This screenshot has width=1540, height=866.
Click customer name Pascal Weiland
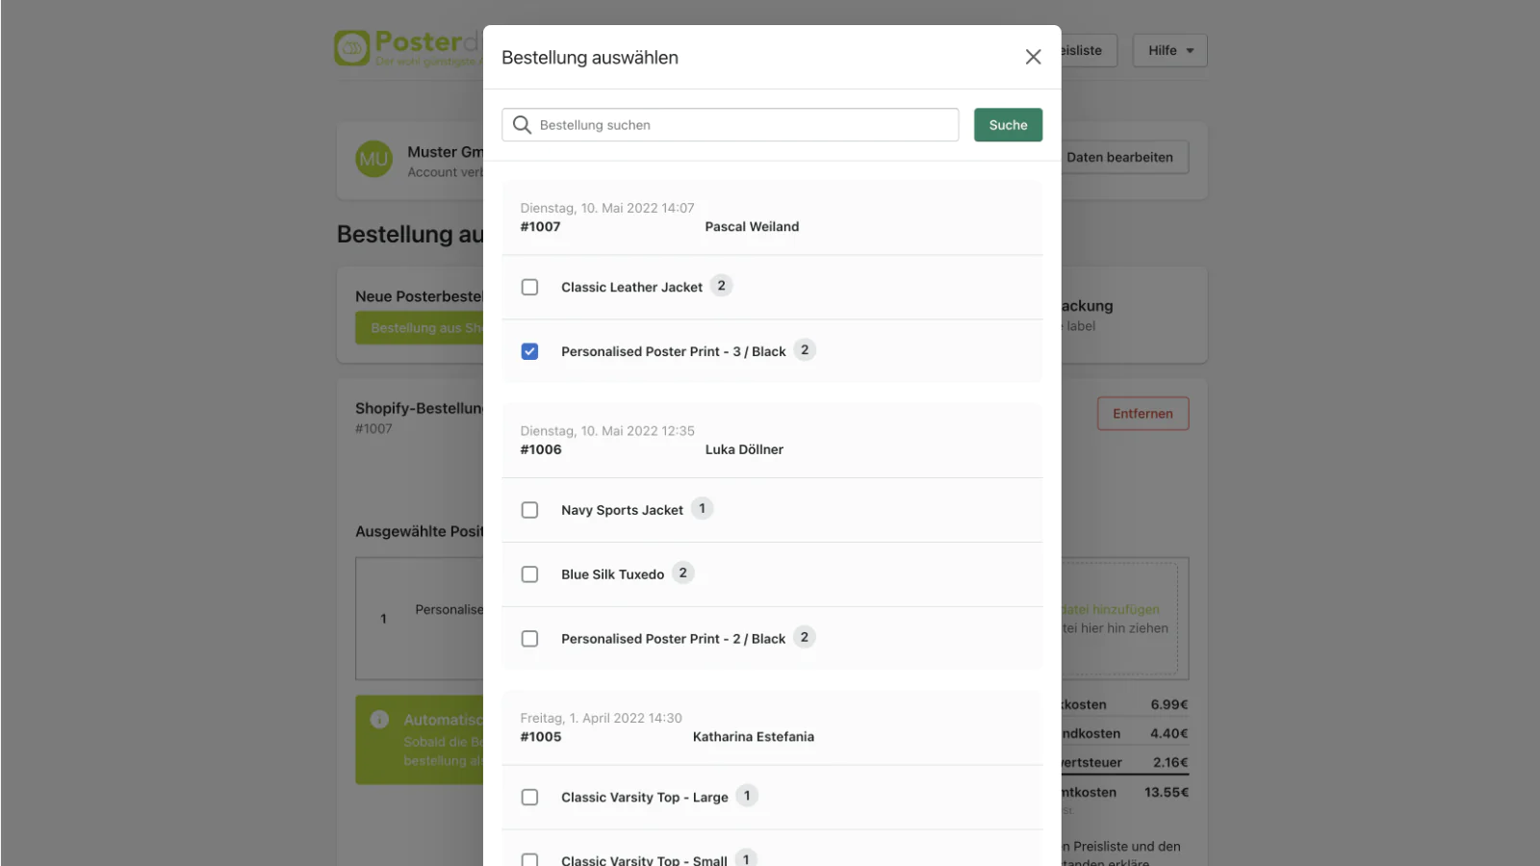click(x=752, y=227)
